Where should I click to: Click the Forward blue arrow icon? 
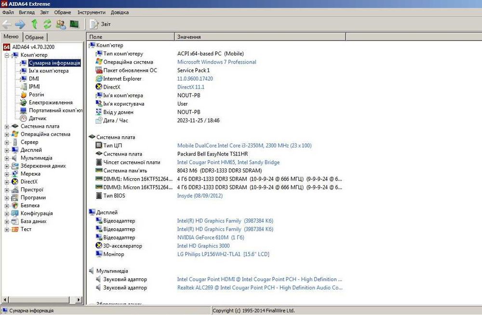[x=20, y=24]
